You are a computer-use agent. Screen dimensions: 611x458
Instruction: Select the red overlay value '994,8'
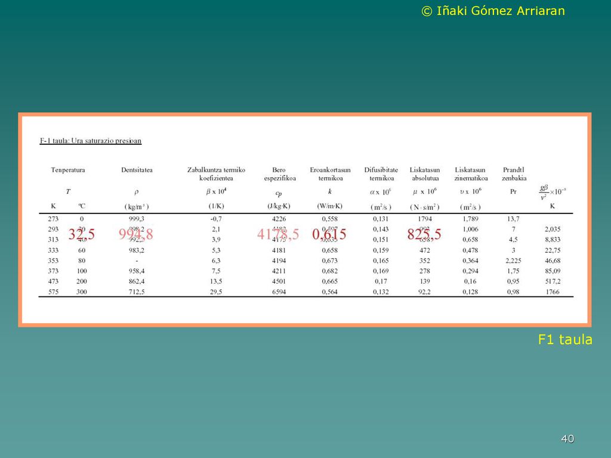pyautogui.click(x=135, y=234)
